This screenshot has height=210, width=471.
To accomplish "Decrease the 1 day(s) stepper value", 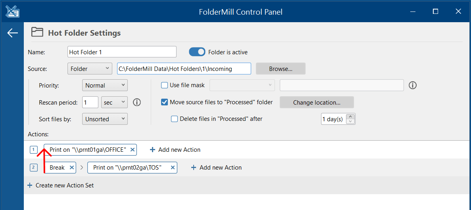I will (350, 121).
